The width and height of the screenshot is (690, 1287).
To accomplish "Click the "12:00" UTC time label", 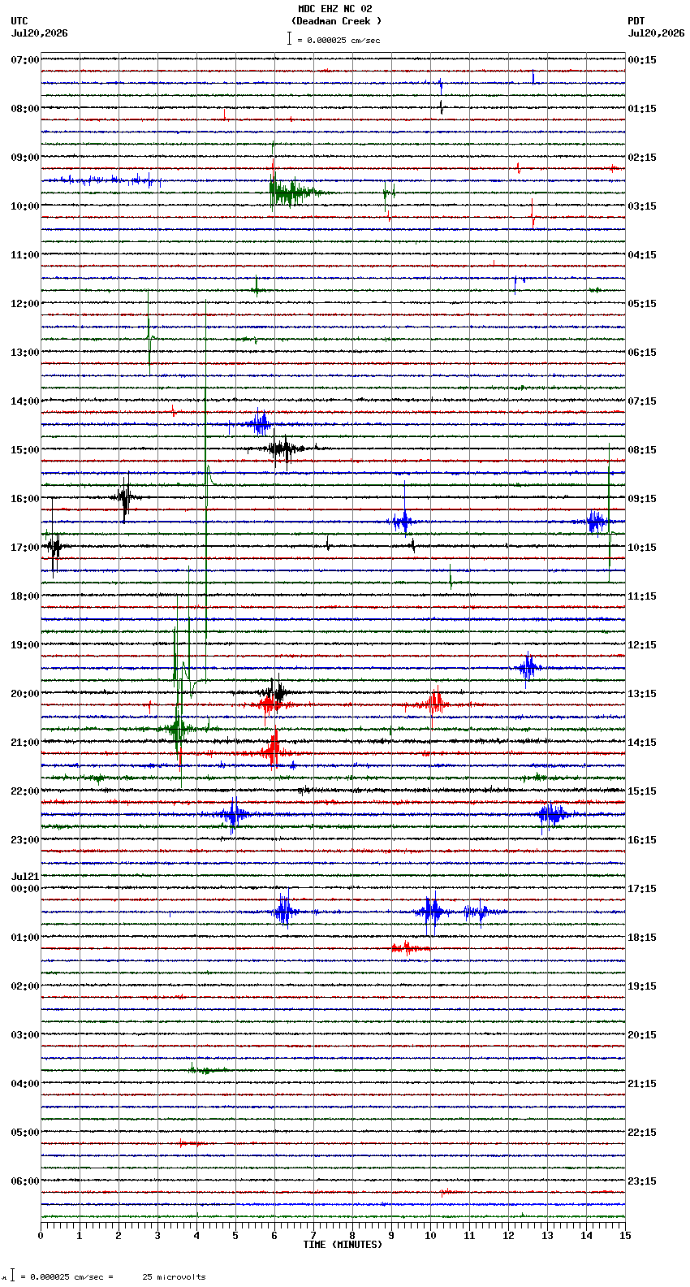I will point(25,304).
